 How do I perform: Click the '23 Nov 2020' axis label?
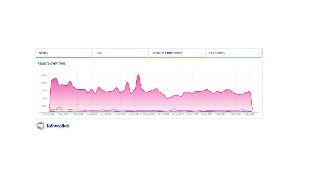[x=178, y=114]
